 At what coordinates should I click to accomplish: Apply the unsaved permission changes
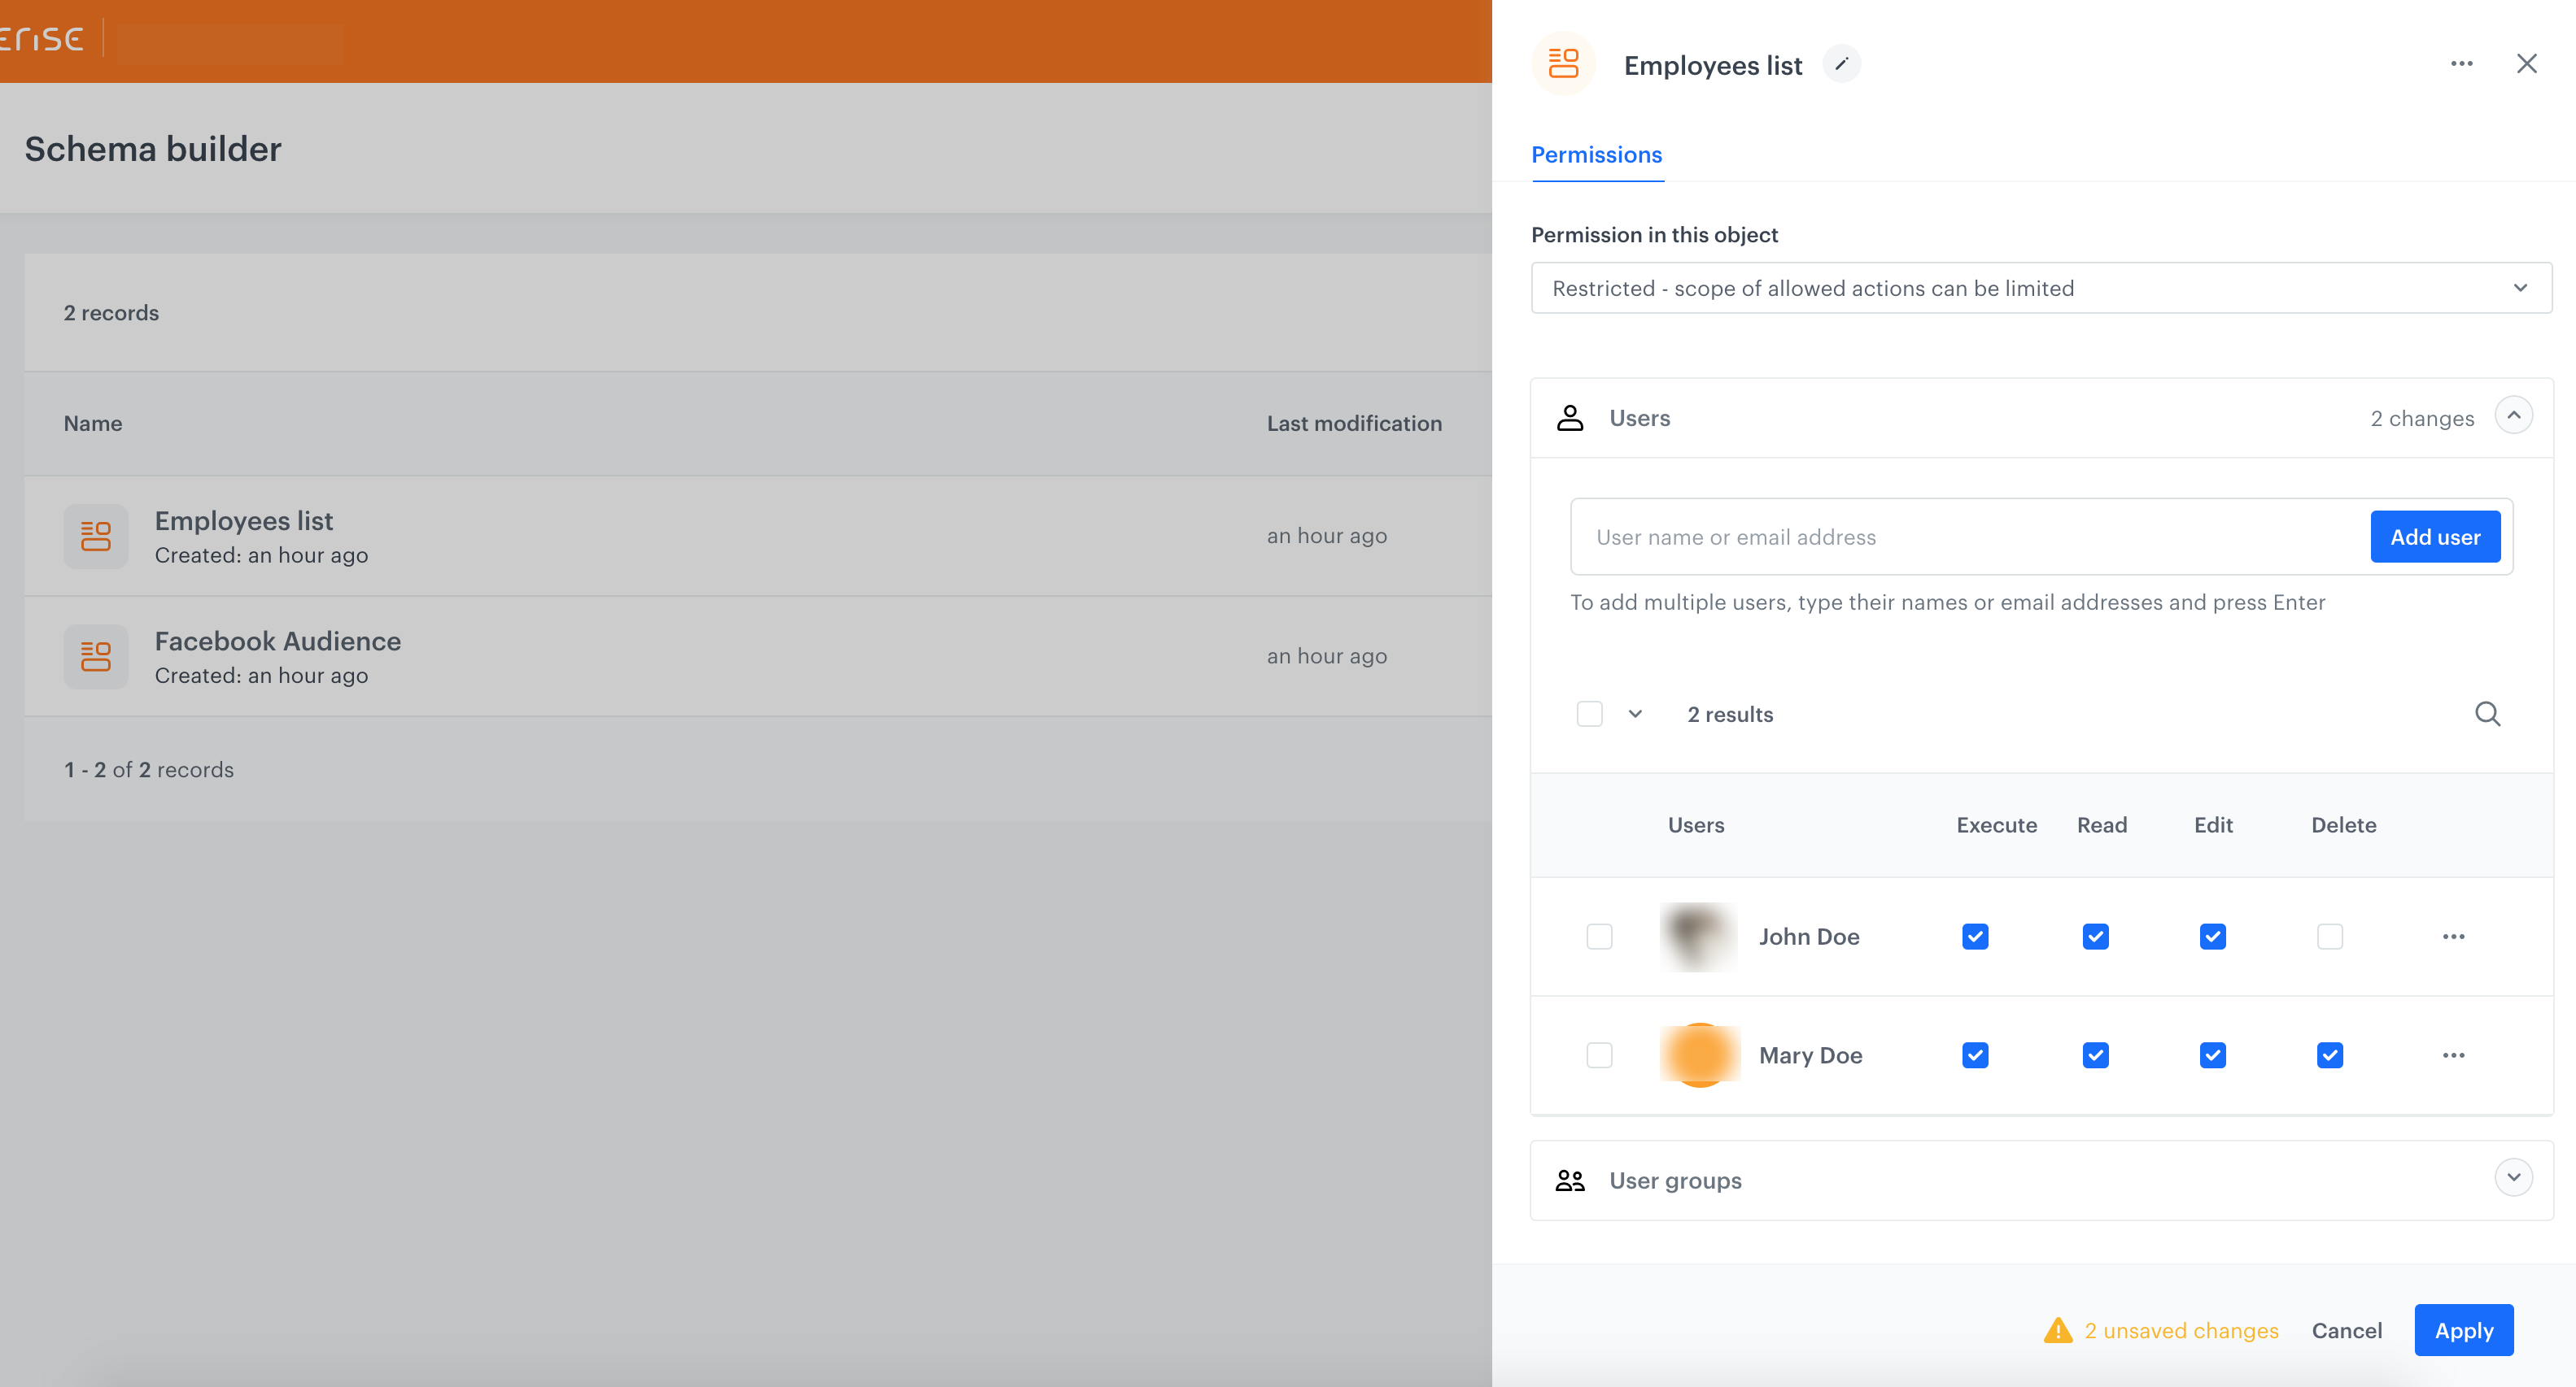click(x=2464, y=1330)
